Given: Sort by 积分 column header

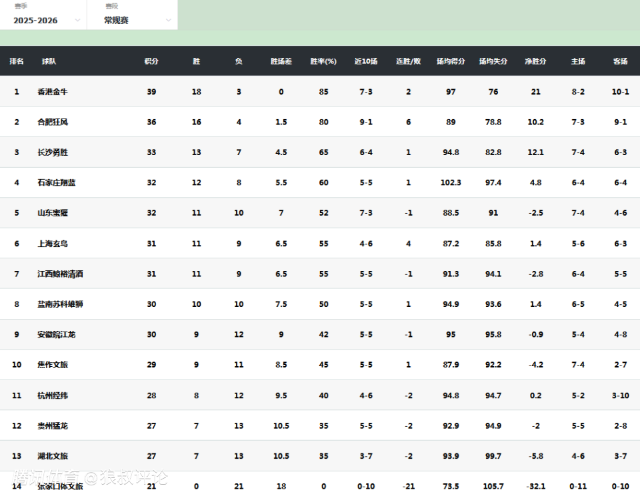Looking at the screenshot, I should tap(151, 61).
